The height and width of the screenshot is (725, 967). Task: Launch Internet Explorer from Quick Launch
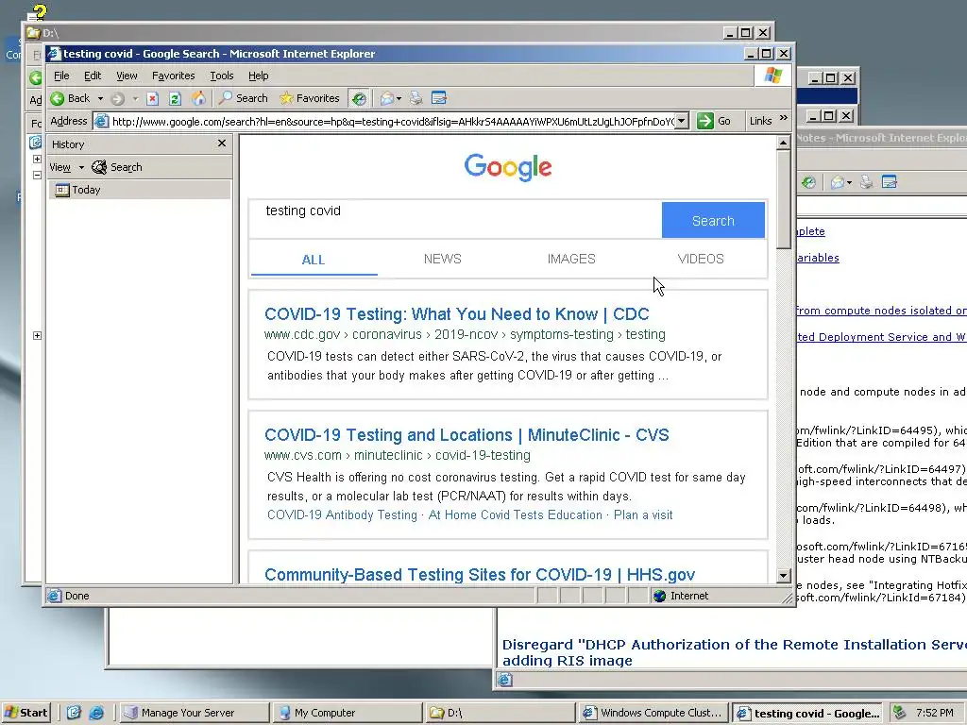click(96, 713)
